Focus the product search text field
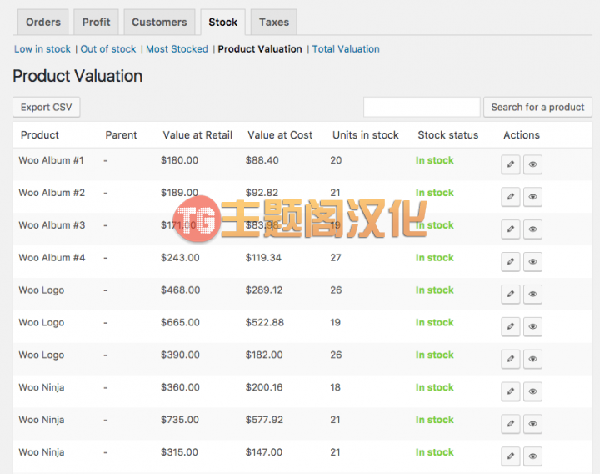This screenshot has height=474, width=600. click(x=422, y=108)
